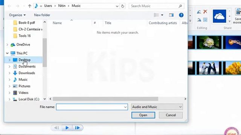Select the Book-8 pdf folder
This screenshot has height=135, width=241.
coord(27,22)
